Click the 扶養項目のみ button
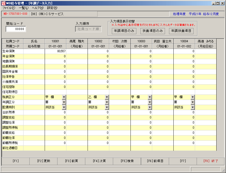Image resolution: width=226 pixels, height=173 pixels. 153,31
